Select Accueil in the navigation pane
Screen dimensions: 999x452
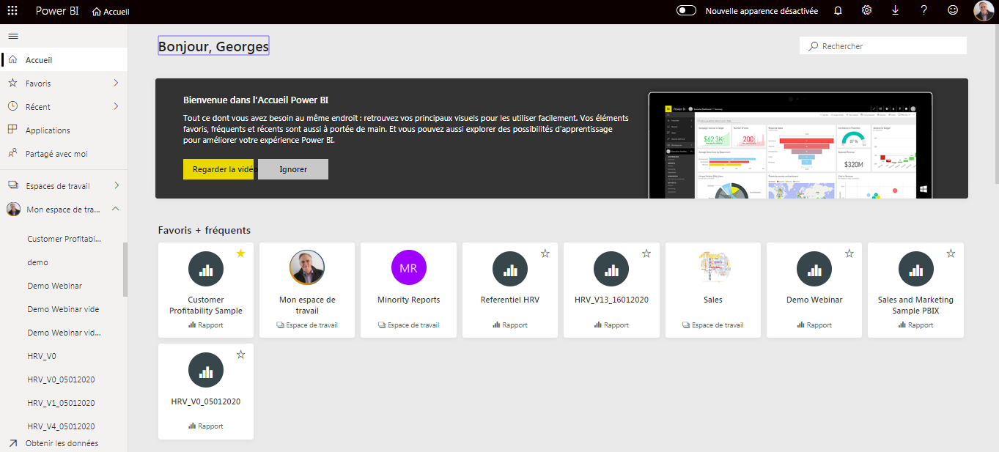point(64,60)
